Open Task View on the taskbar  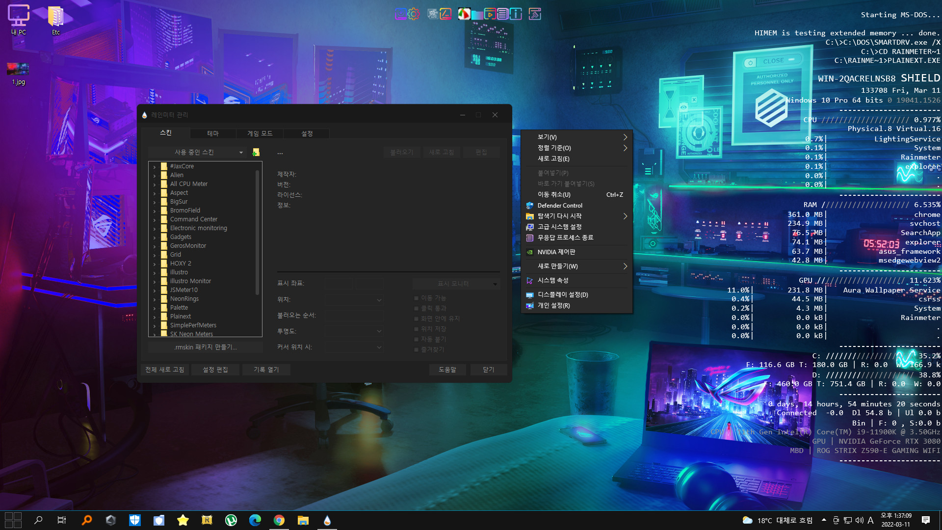(62, 520)
